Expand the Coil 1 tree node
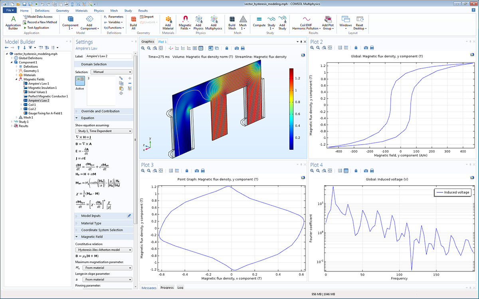Viewport: 479px width, 299px height. coord(21,105)
